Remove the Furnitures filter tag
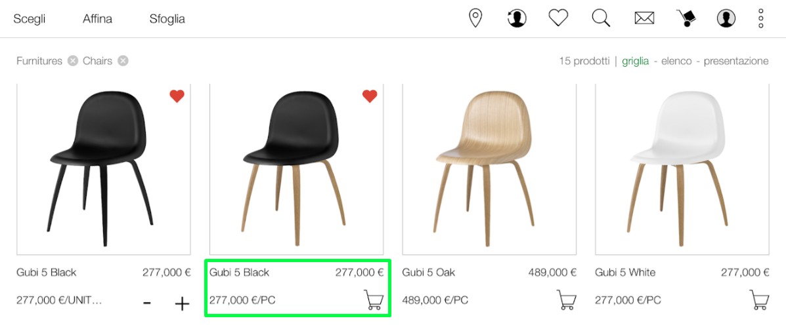The height and width of the screenshot is (327, 786). (73, 61)
